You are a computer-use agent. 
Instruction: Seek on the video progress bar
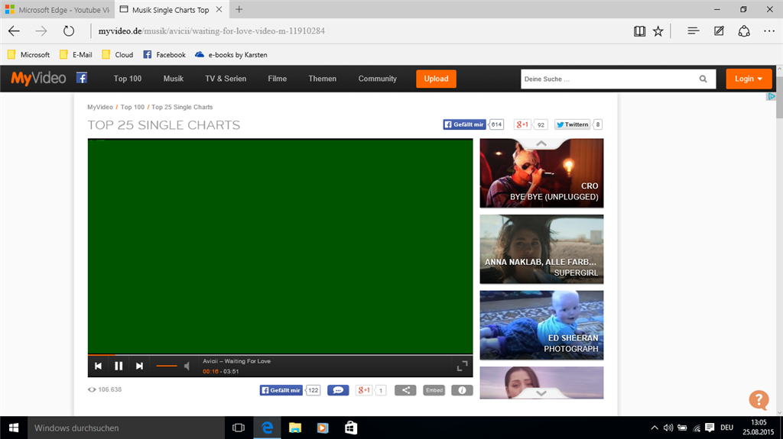tap(280, 355)
